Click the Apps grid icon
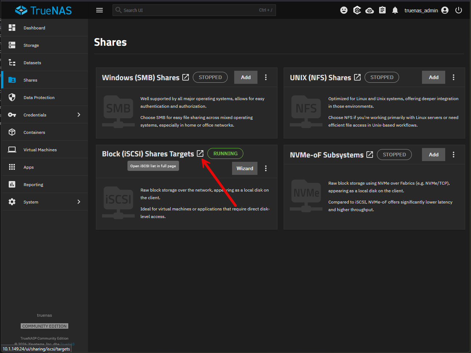The width and height of the screenshot is (471, 353). click(x=12, y=167)
